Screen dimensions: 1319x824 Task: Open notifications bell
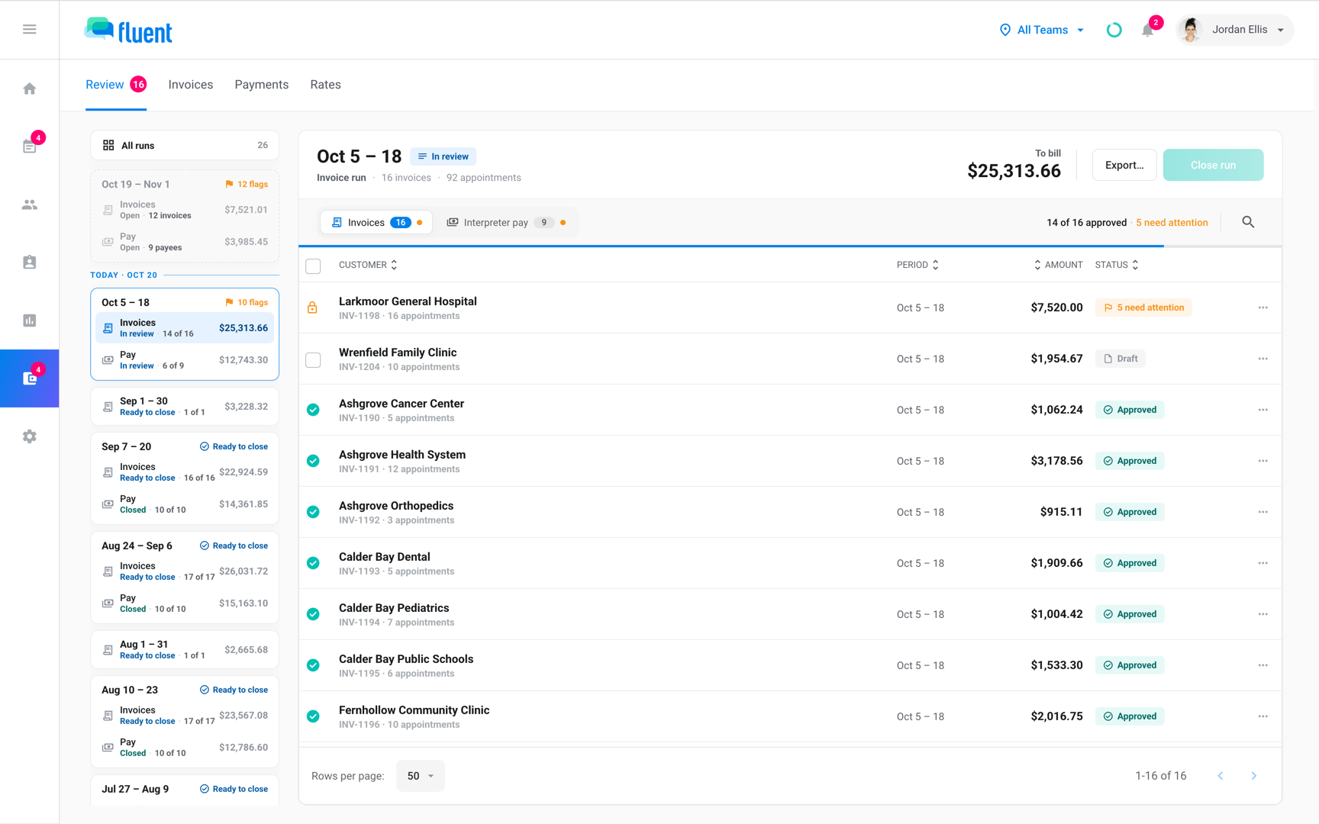[1147, 30]
